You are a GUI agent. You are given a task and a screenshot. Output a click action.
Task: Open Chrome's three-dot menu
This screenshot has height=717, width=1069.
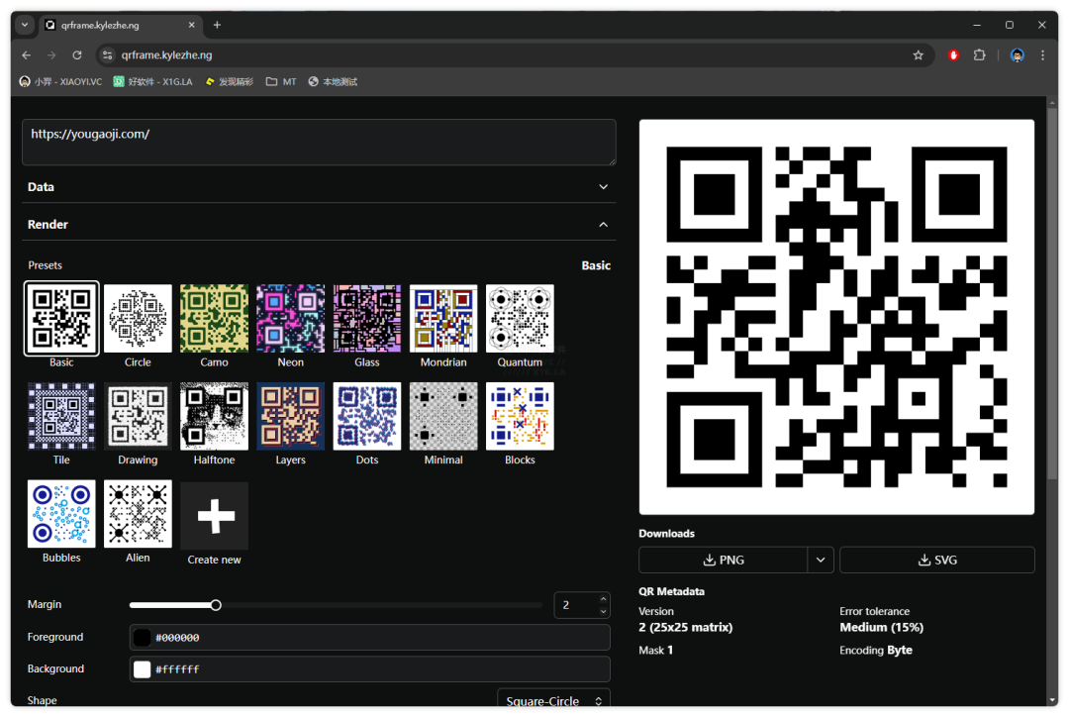coord(1042,55)
